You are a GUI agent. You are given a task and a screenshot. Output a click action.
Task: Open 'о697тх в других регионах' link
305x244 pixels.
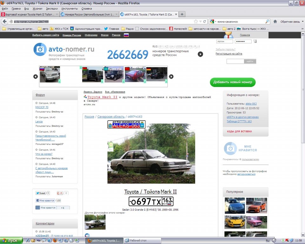coord(242,117)
